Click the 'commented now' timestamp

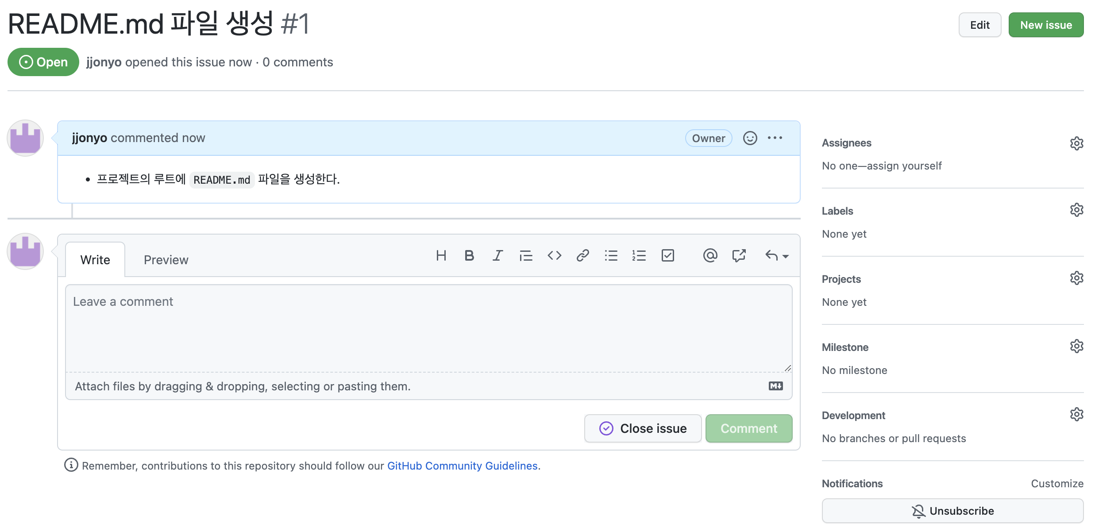coord(158,138)
